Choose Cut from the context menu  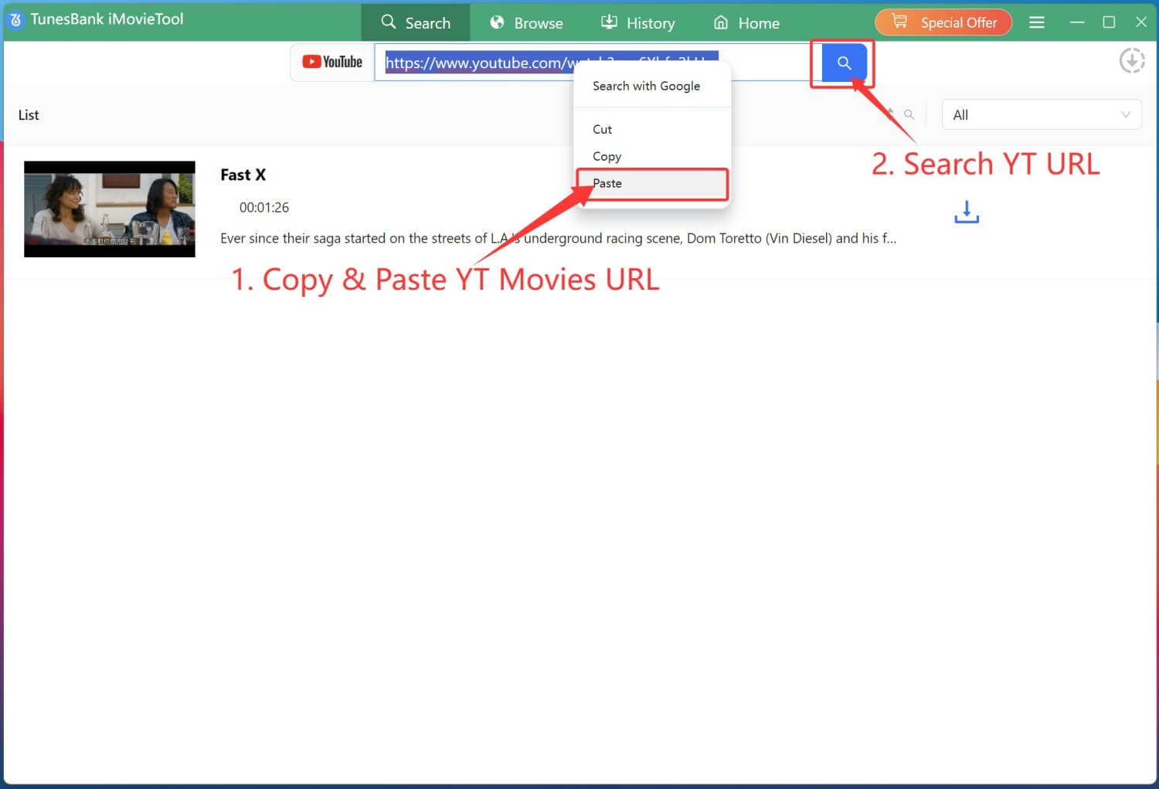tap(602, 129)
